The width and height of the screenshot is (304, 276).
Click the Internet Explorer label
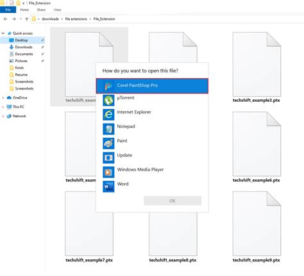pos(134,112)
